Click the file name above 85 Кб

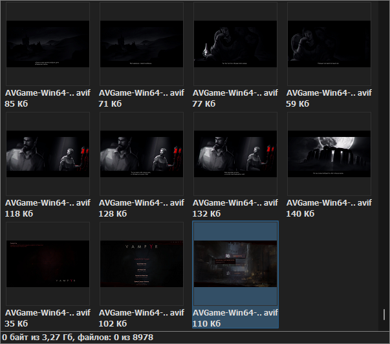[x=48, y=93]
